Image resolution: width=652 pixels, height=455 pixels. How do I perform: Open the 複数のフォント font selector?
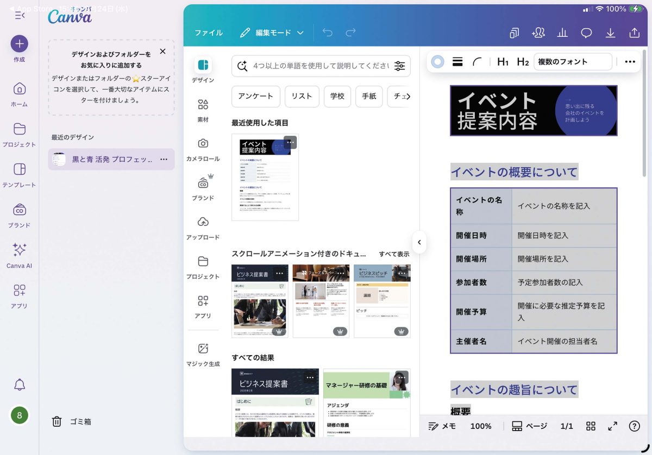573,62
